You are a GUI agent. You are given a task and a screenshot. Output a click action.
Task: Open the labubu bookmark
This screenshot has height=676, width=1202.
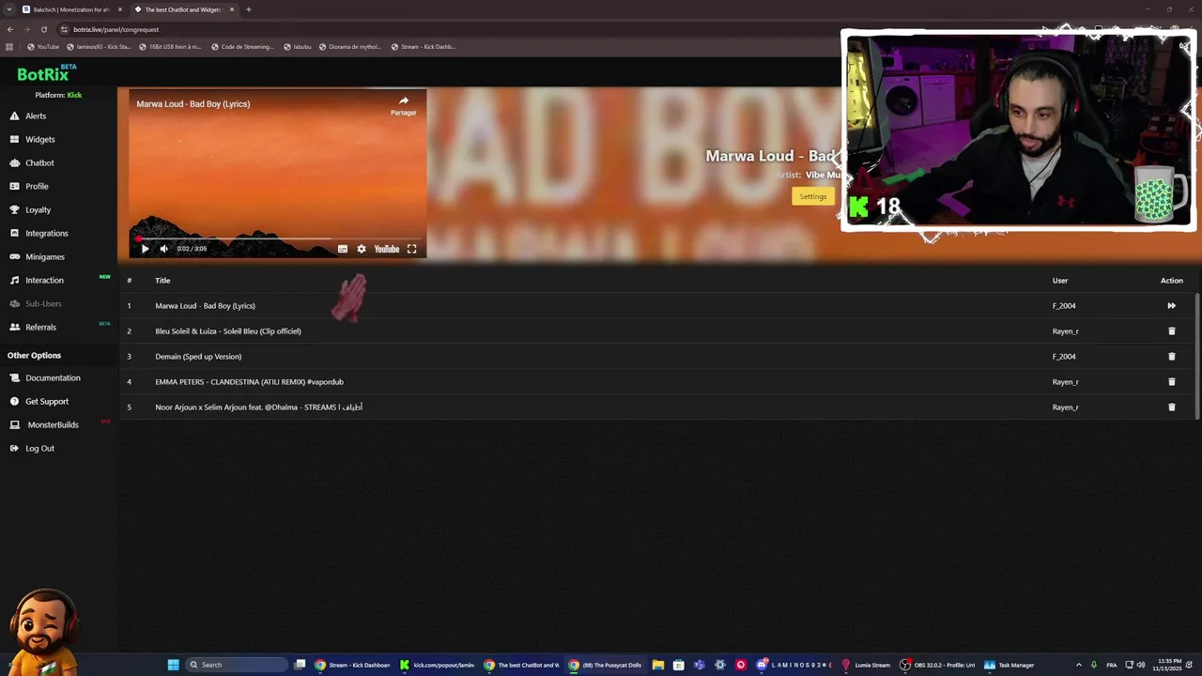(x=298, y=46)
